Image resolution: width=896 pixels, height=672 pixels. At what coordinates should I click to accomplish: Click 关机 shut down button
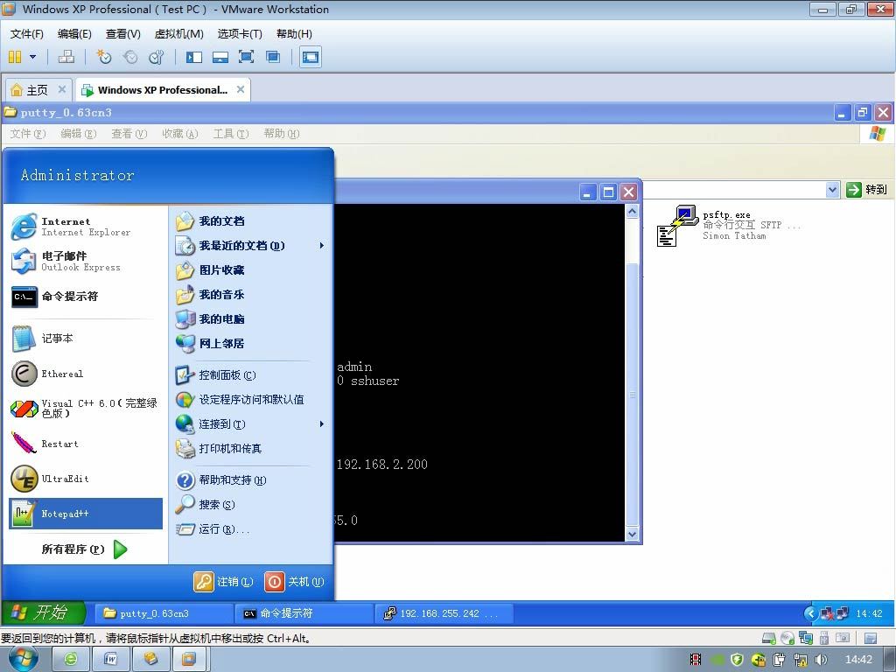click(294, 582)
